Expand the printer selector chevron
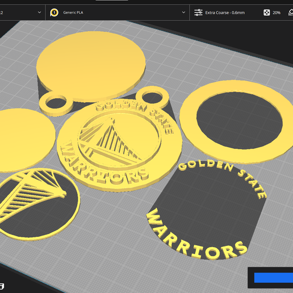 pyautogui.click(x=39, y=12)
